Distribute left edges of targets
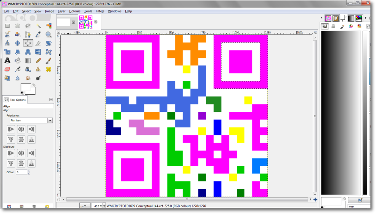Screen dimensions: 376x214 pyautogui.click(x=11, y=153)
